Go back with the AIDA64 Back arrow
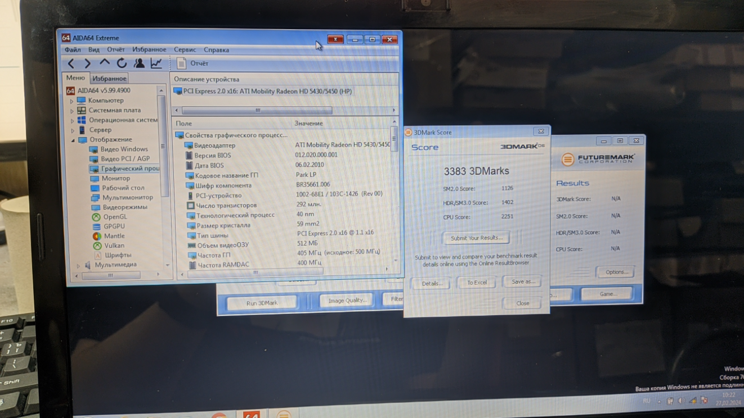This screenshot has width=744, height=418. tap(71, 63)
